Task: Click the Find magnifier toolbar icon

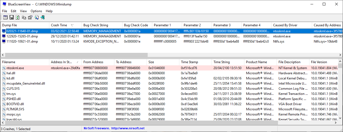Action: click(36, 18)
